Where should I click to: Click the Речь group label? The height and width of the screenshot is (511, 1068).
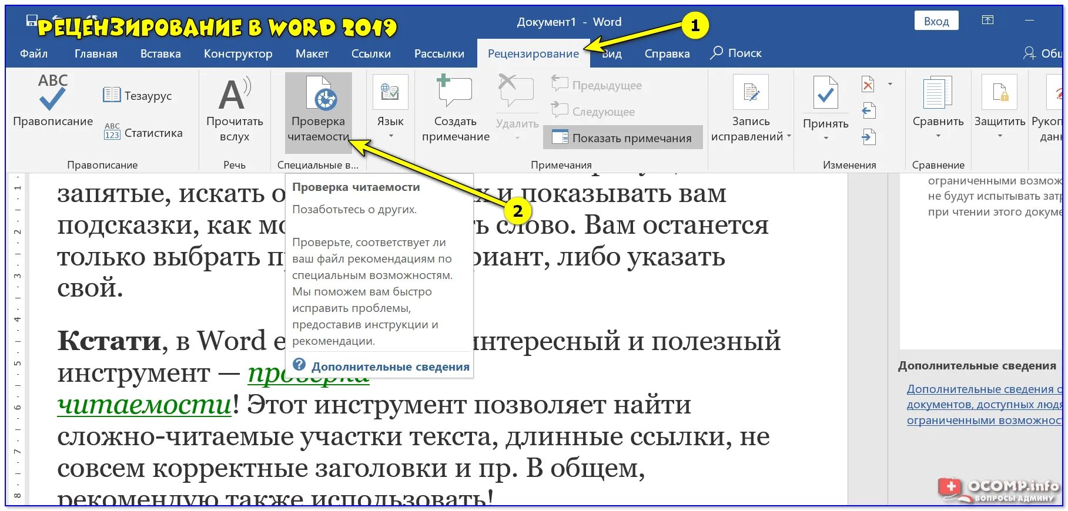coord(235,165)
